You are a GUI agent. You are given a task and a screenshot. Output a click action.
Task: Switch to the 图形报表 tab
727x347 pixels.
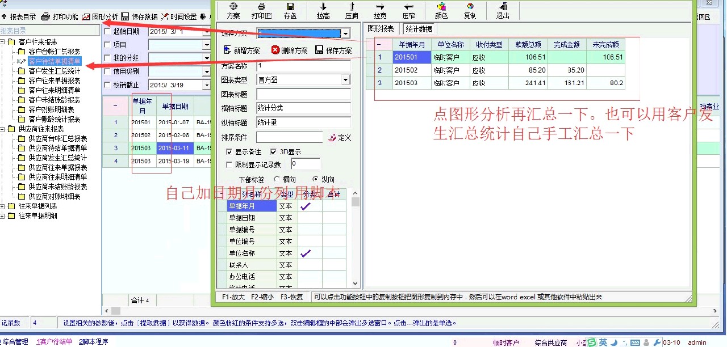[x=381, y=28]
